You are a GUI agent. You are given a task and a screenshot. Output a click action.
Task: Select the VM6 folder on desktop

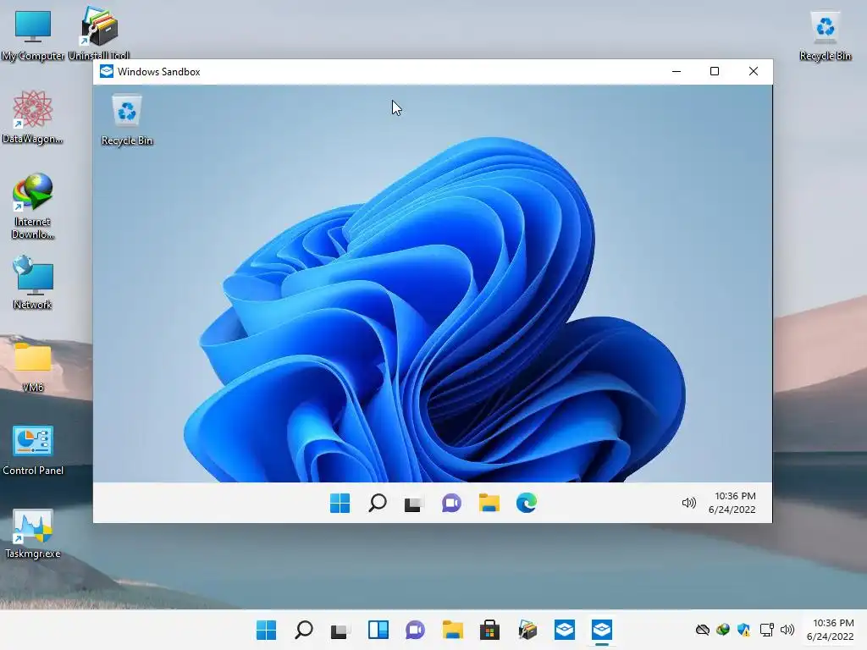pyautogui.click(x=33, y=366)
